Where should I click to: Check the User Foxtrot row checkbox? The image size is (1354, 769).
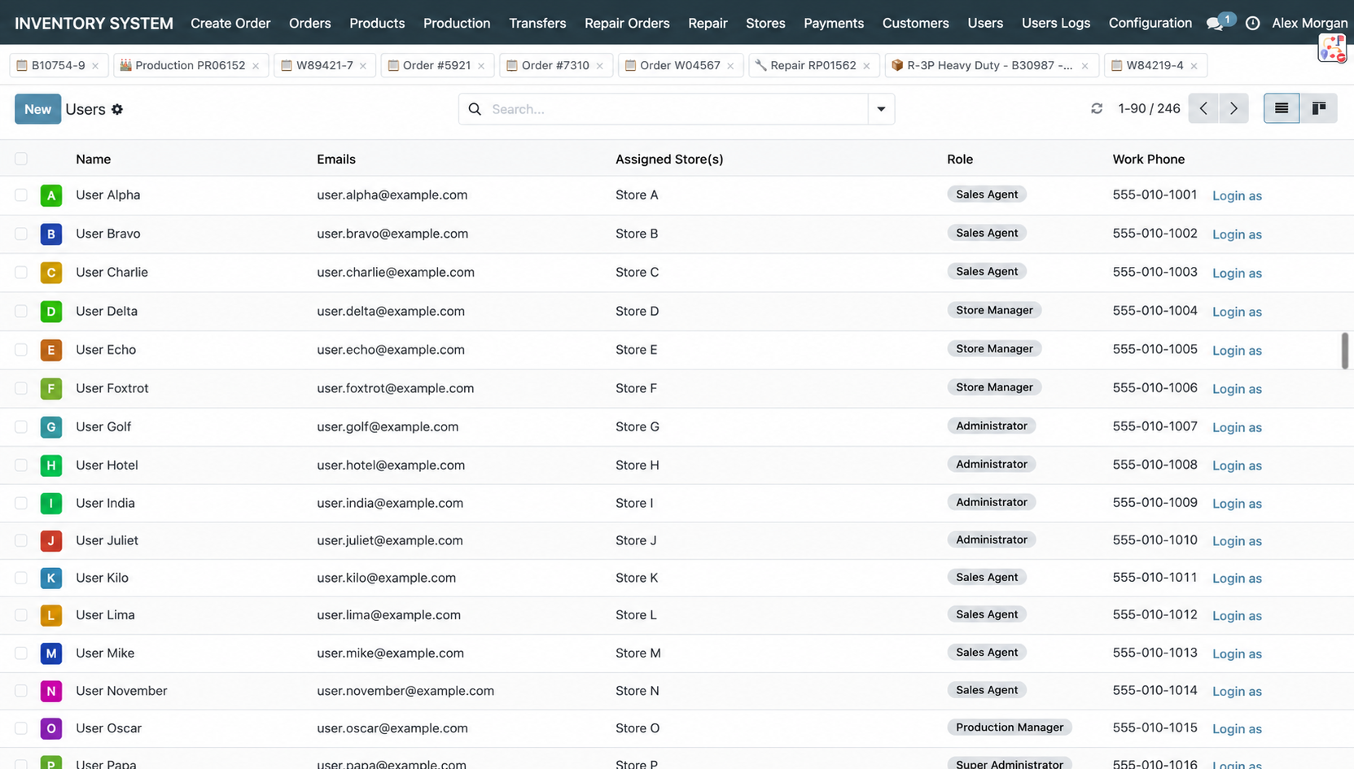tap(21, 388)
